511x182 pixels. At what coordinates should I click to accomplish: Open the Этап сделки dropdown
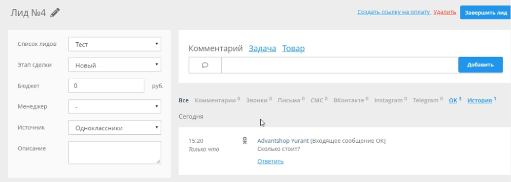tap(114, 65)
